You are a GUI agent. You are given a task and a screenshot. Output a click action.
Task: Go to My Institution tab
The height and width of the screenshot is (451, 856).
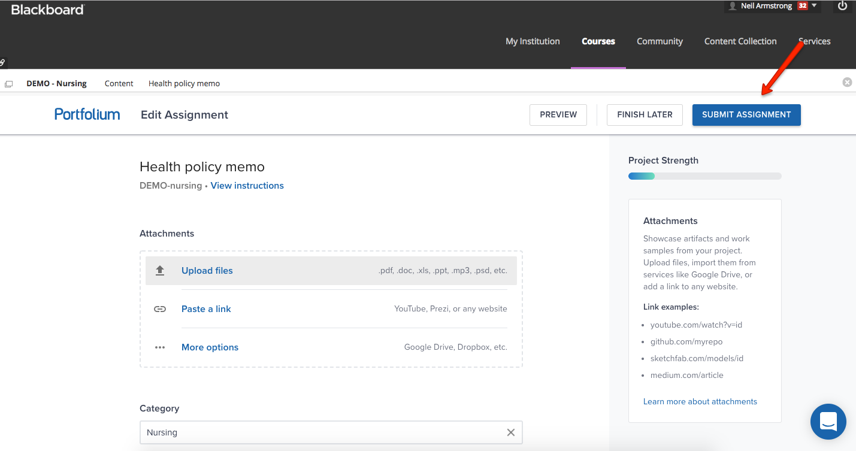click(x=533, y=41)
